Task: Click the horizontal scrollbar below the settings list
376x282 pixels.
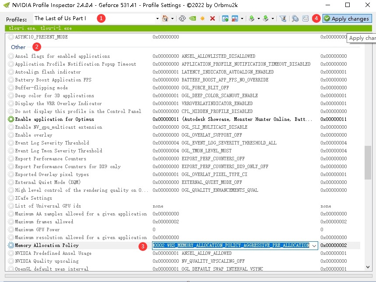Action: point(188,276)
